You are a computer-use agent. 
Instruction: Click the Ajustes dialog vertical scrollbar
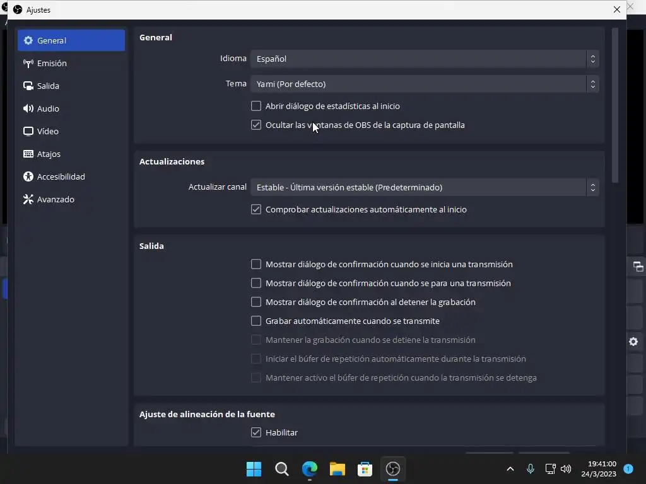[615, 105]
